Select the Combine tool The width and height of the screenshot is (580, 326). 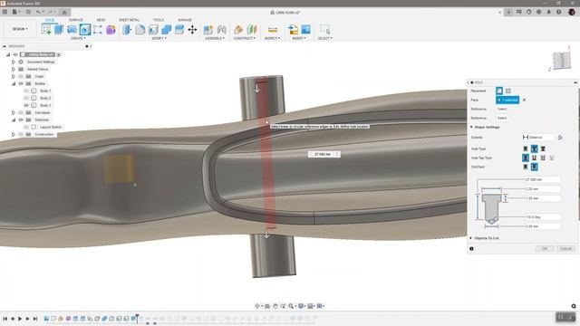click(x=166, y=29)
